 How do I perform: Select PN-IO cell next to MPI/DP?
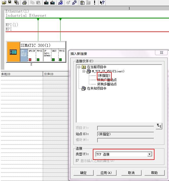point(40,55)
